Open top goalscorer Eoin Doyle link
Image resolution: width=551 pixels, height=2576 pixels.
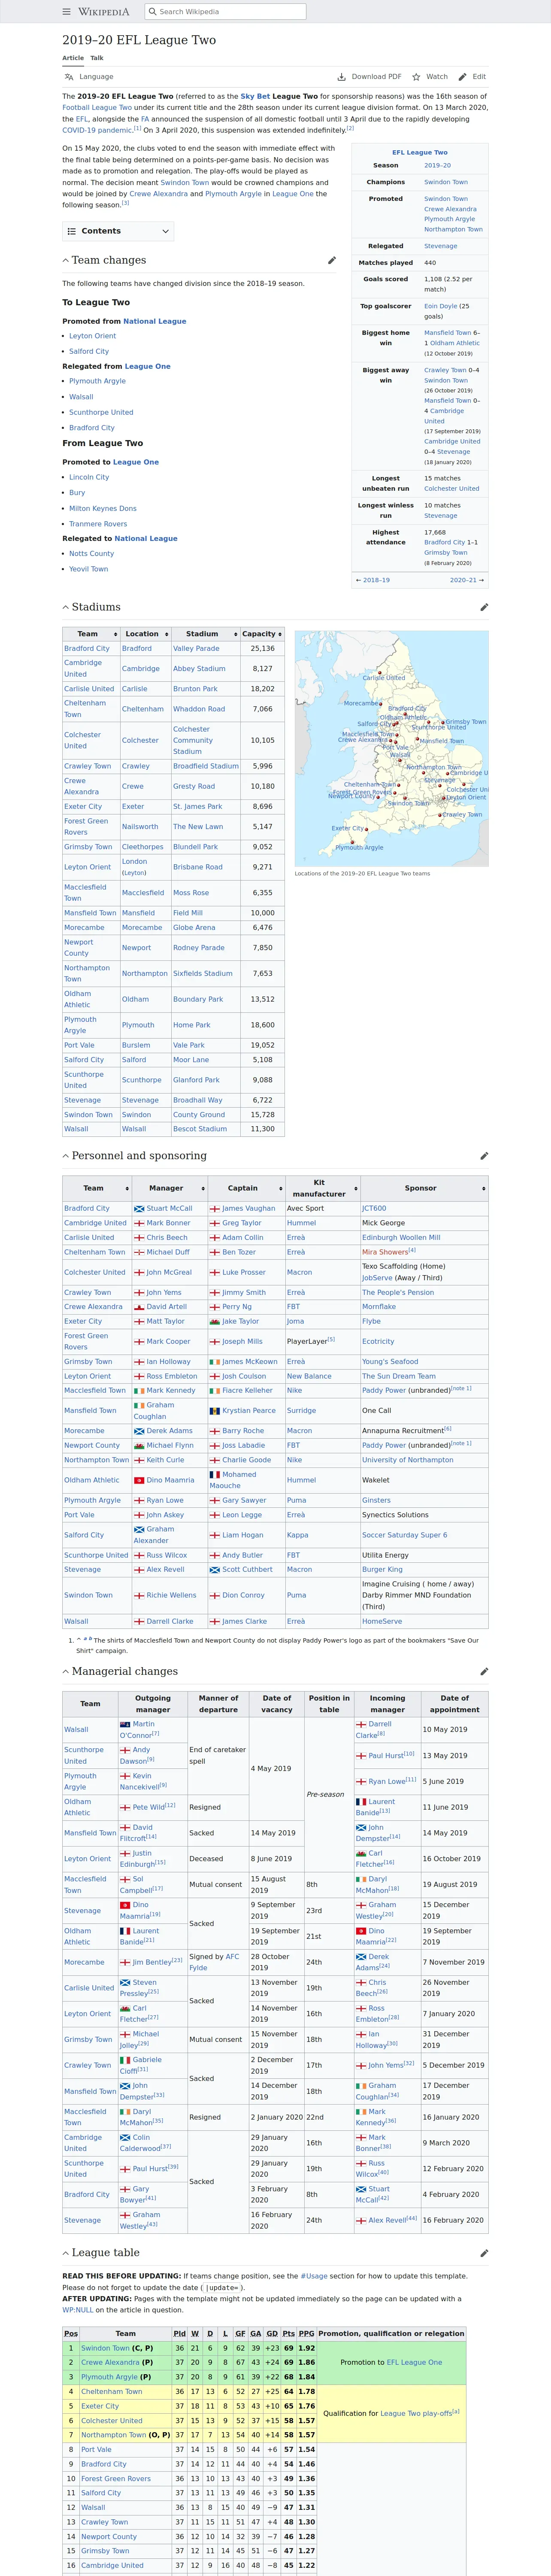pyautogui.click(x=441, y=306)
